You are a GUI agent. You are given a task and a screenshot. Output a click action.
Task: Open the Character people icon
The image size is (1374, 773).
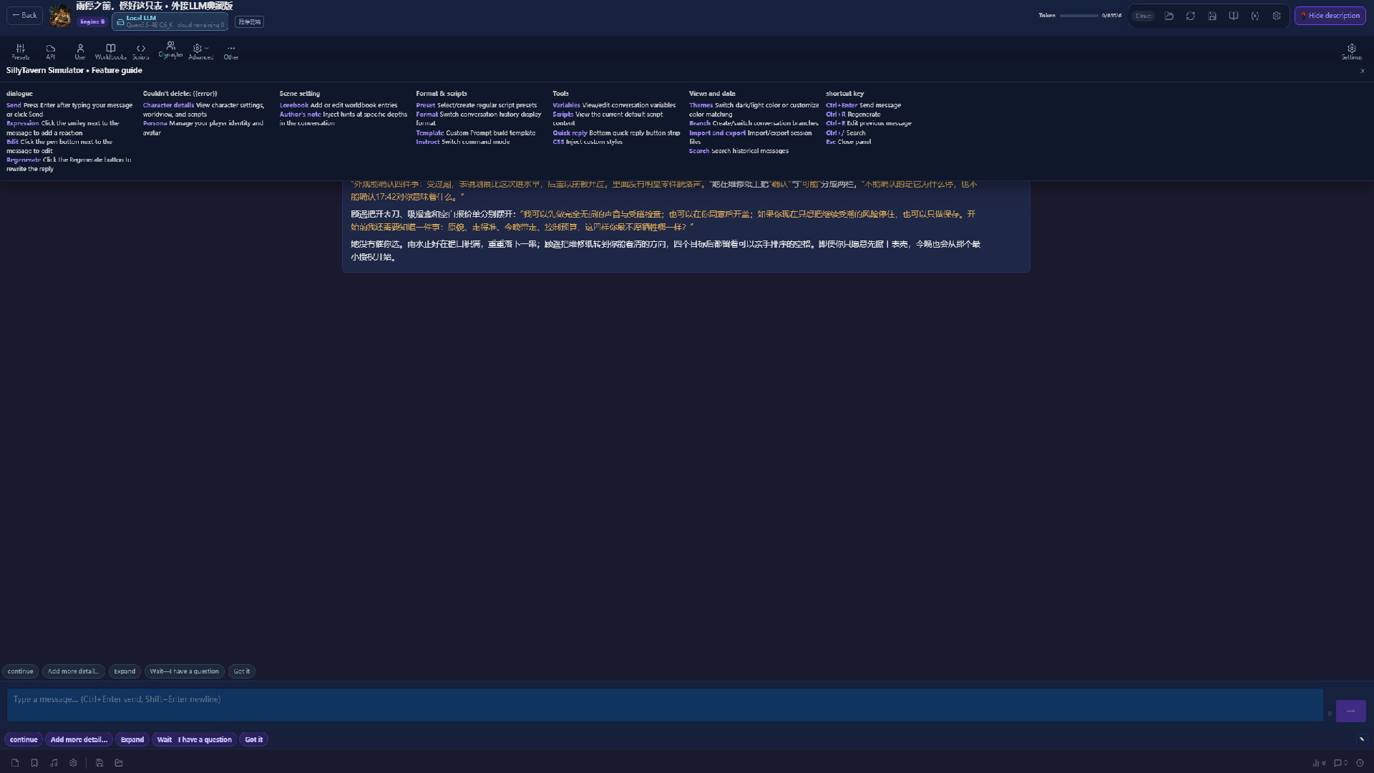coord(170,49)
